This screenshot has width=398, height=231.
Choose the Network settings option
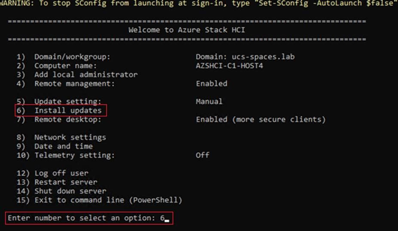coord(61,137)
